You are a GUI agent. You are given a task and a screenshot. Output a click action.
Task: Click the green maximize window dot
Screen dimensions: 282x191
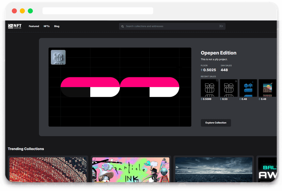click(30, 11)
